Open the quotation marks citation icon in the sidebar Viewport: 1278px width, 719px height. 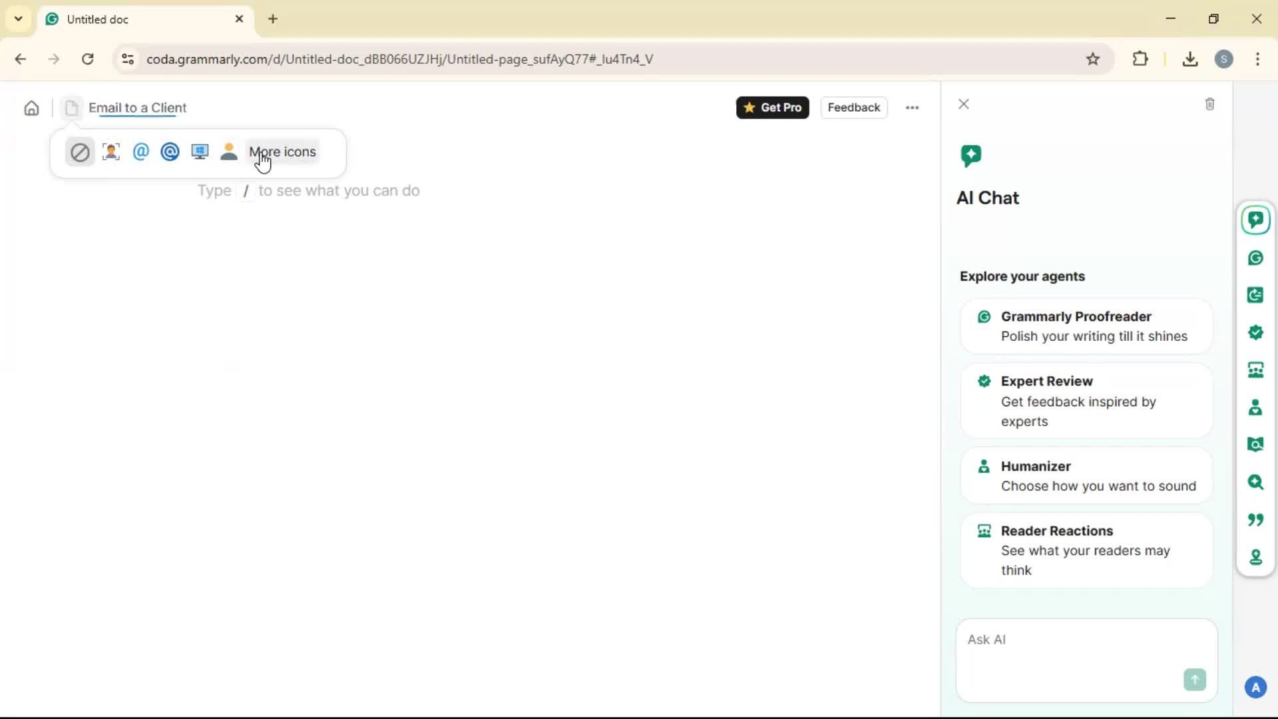tap(1255, 519)
